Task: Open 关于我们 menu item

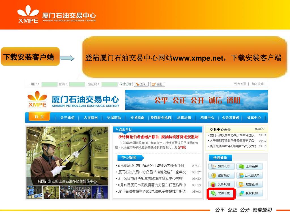Action: click(67, 118)
